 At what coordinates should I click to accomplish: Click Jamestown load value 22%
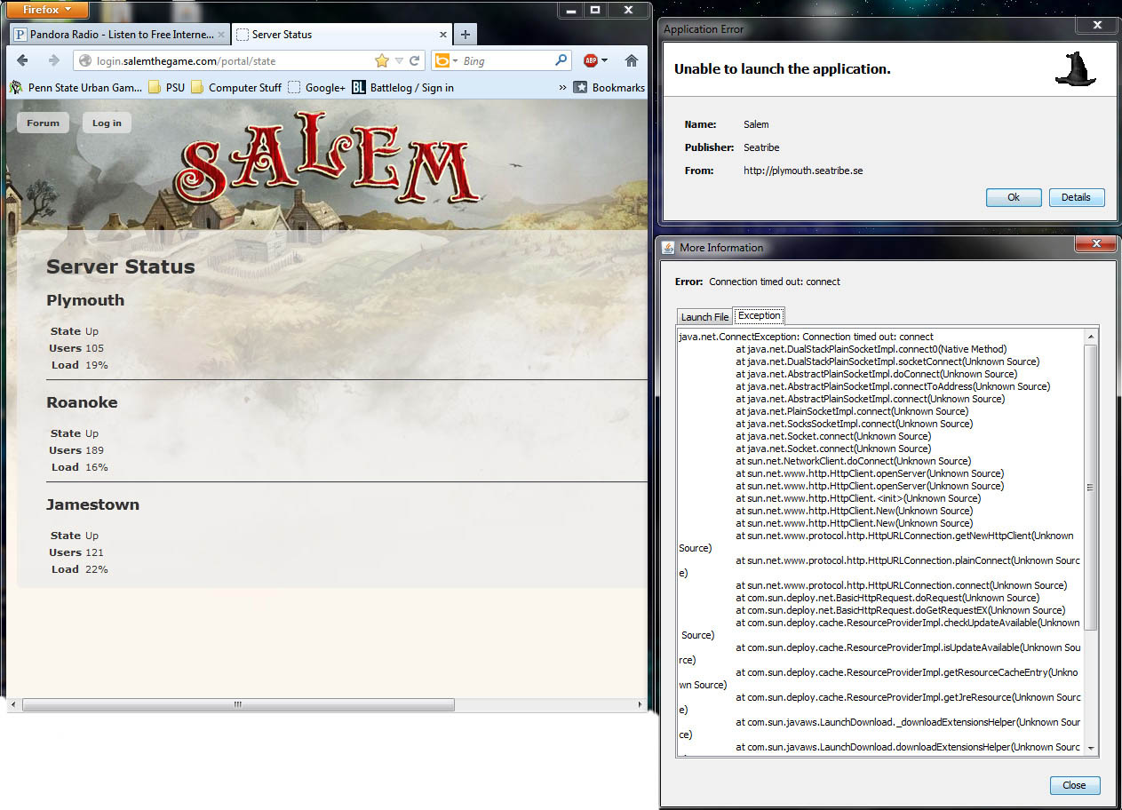tap(97, 569)
